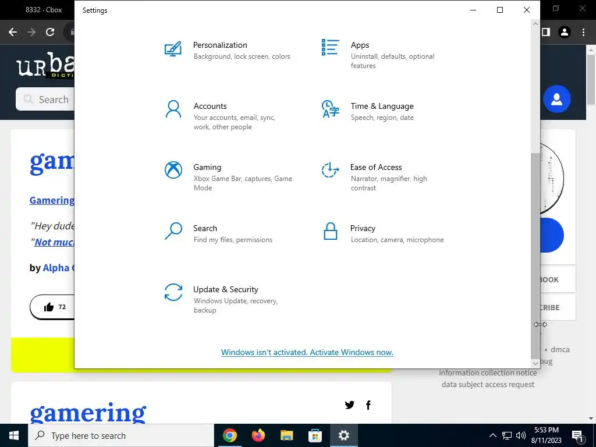Click the Urban Dictionary search field
596x447 pixels.
pos(45,99)
